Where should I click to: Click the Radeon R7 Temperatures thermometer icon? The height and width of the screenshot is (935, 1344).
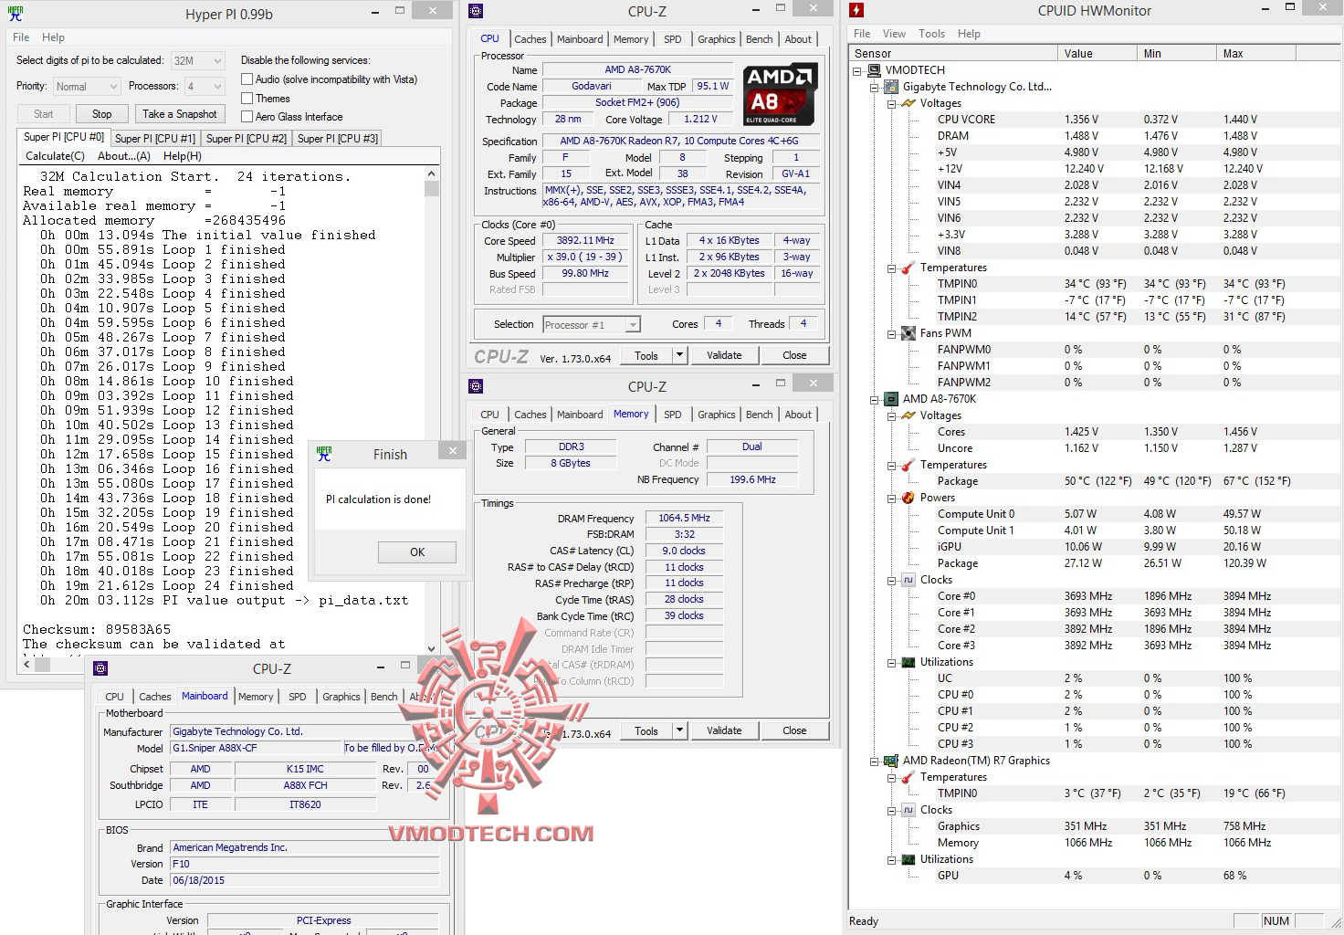908,777
